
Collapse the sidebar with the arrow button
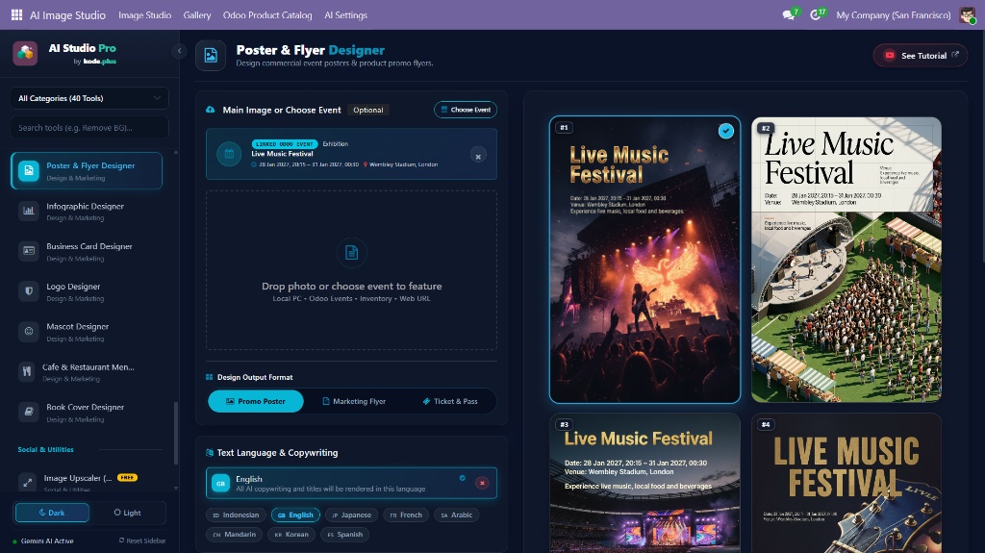tap(179, 51)
